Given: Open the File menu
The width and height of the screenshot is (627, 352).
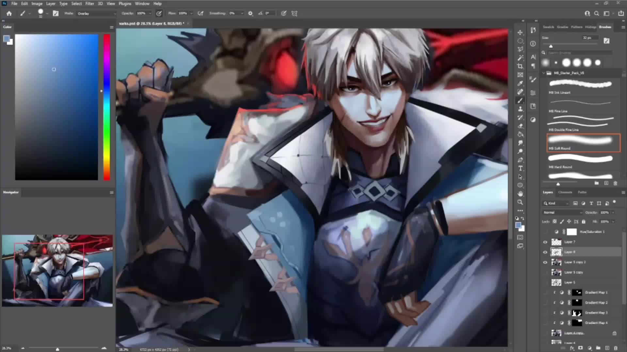Looking at the screenshot, I should click(14, 4).
